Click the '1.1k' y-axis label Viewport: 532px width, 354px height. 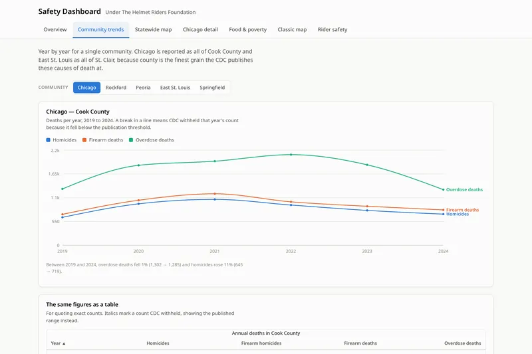coord(55,197)
